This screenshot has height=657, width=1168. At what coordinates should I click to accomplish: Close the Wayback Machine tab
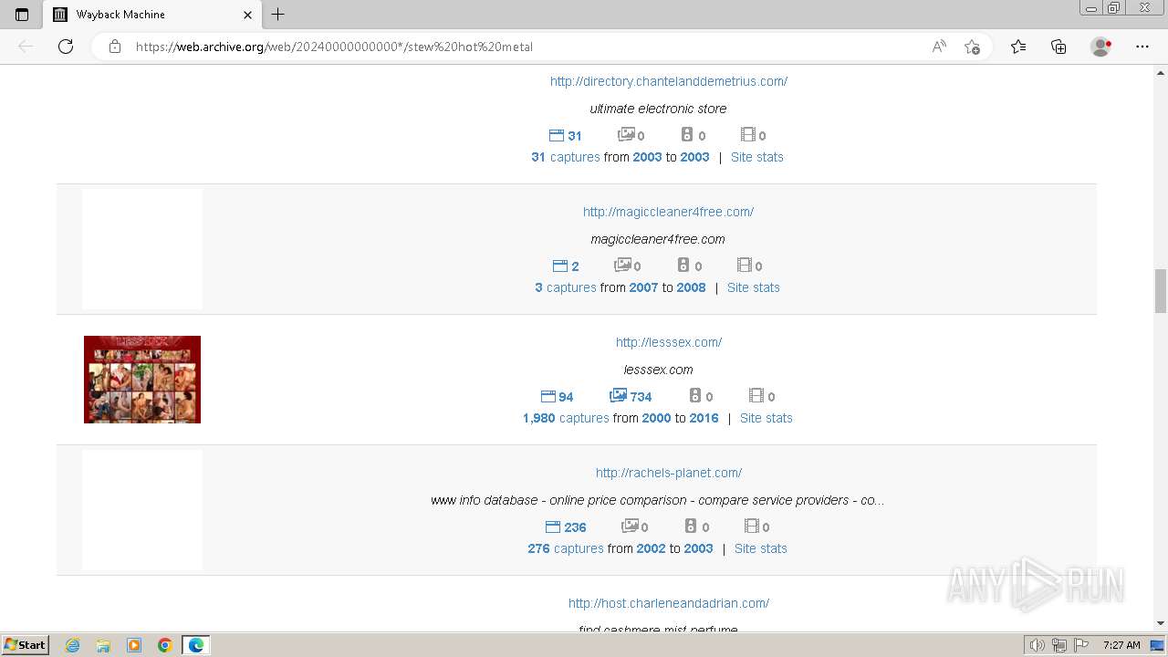(248, 15)
